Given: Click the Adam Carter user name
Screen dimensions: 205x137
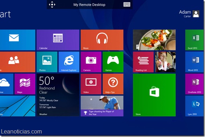Looking at the screenshot, I should pyautogui.click(x=185, y=14).
